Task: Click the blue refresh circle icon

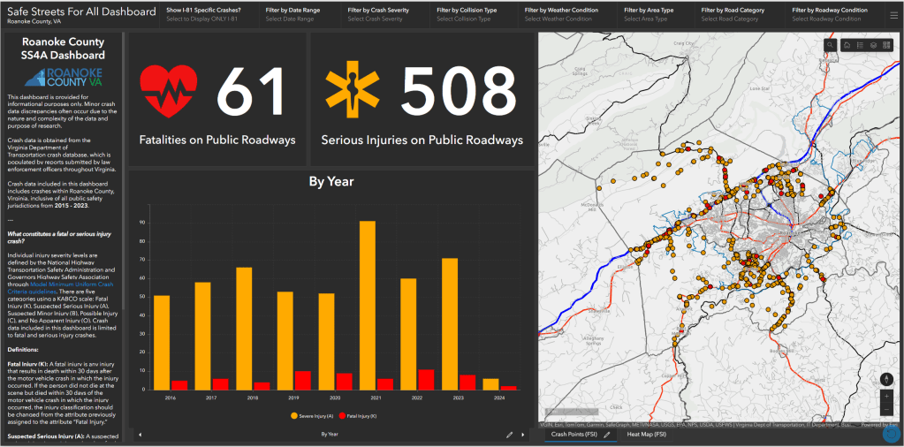Action: point(891,434)
